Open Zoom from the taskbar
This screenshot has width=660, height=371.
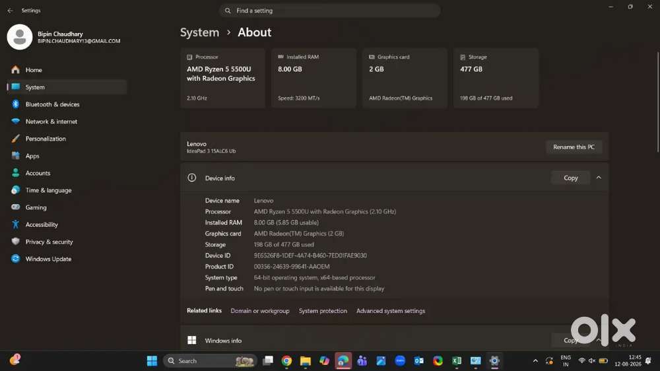click(400, 361)
